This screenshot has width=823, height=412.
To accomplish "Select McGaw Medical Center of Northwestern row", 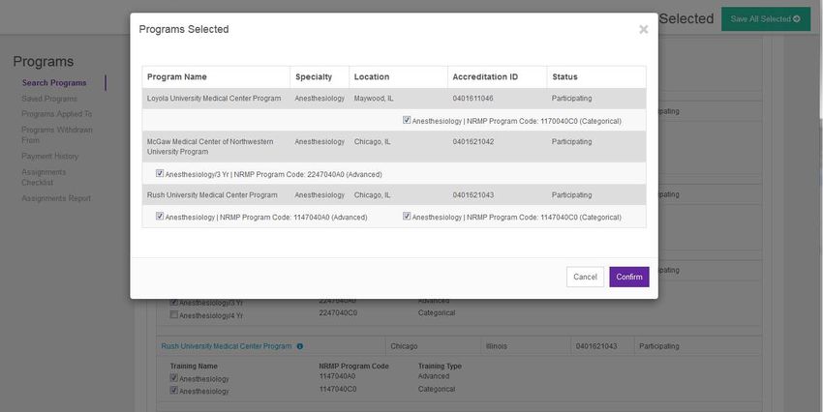I will click(x=394, y=147).
